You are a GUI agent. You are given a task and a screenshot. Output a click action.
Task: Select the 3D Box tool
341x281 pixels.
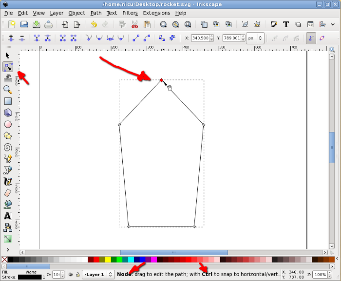(8, 112)
